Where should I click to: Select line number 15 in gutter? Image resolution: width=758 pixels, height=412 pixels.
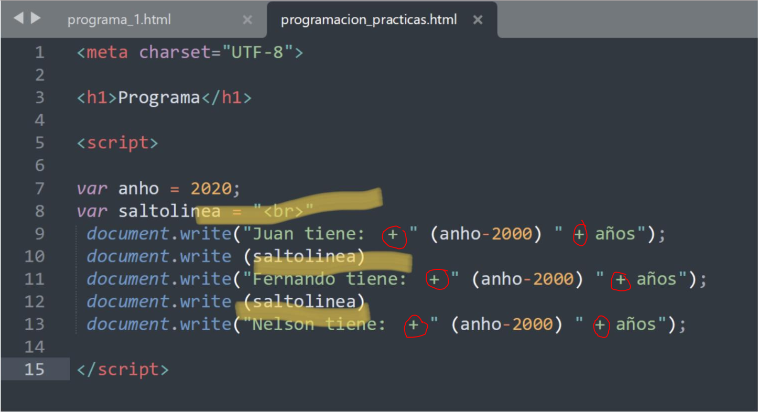point(35,369)
